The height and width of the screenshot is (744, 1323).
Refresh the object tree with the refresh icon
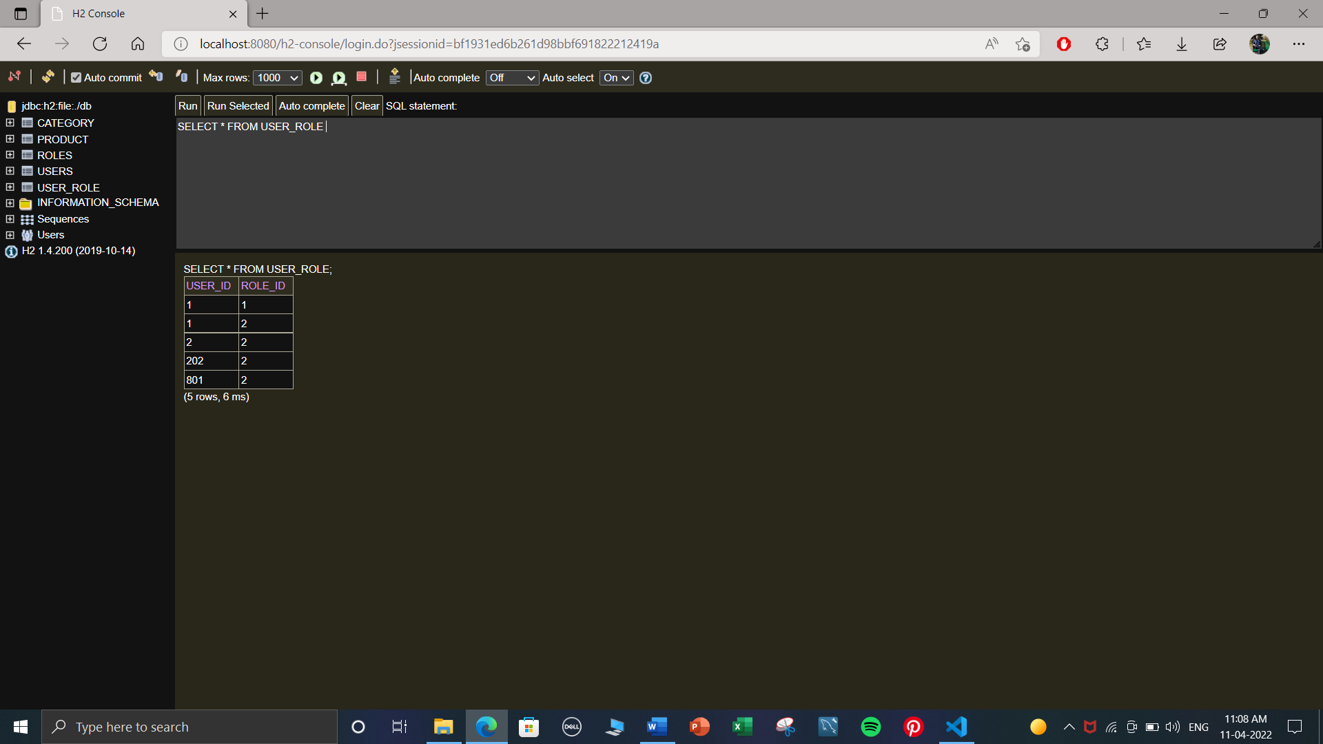[47, 77]
